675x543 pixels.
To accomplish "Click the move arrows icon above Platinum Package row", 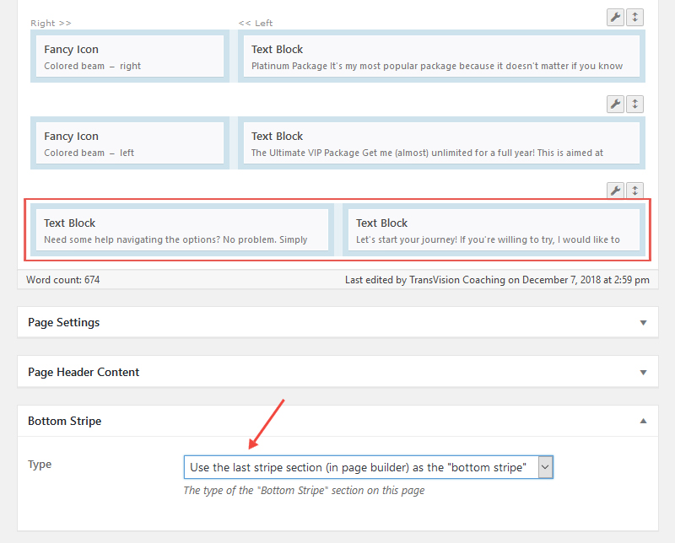I will point(634,18).
